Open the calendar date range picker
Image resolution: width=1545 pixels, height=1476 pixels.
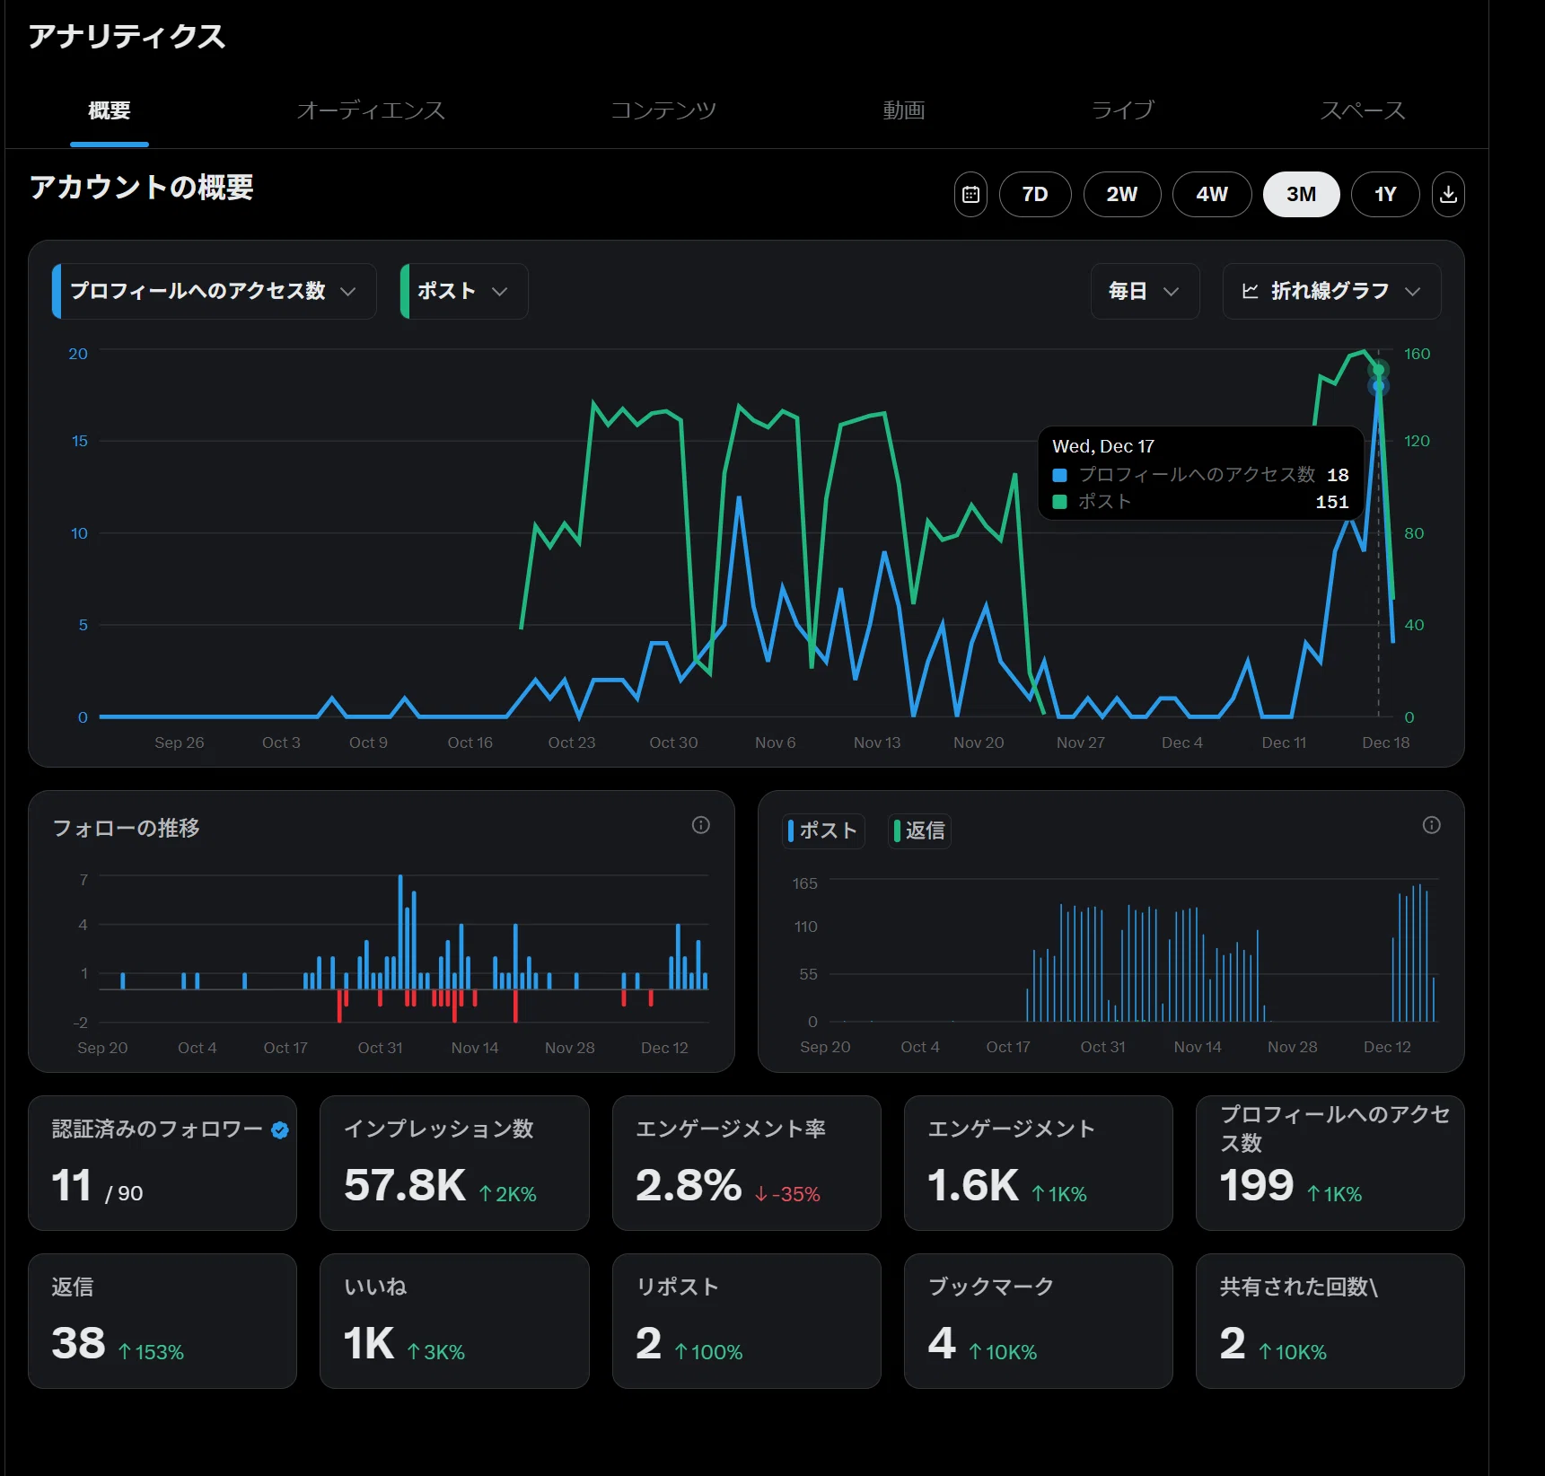(x=970, y=194)
